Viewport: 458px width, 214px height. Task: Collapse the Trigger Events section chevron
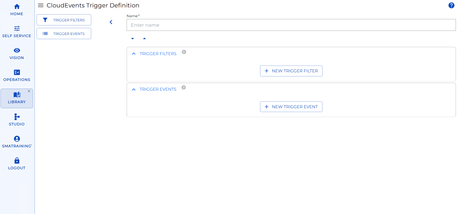coord(134,89)
